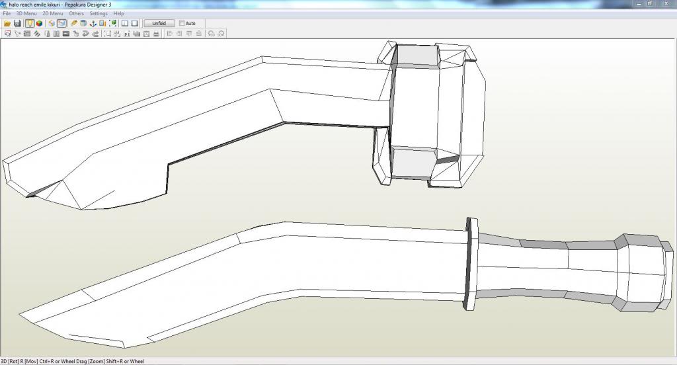This screenshot has width=677, height=365.
Task: Toggle the highlighted blue sheet icon in top toolbar
Action: [61, 23]
